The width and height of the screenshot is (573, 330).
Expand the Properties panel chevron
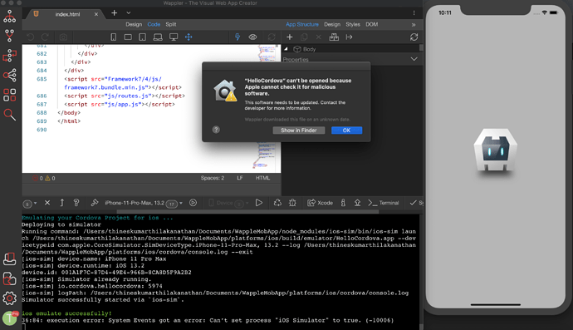pyautogui.click(x=414, y=59)
